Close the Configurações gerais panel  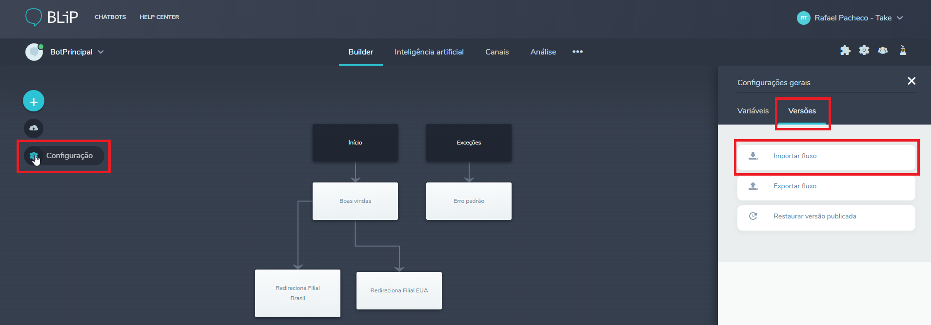(x=911, y=81)
